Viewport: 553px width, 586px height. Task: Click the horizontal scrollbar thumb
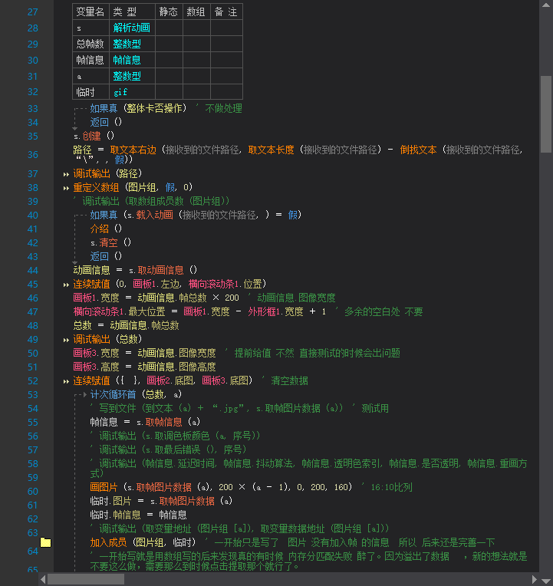tap(86, 579)
